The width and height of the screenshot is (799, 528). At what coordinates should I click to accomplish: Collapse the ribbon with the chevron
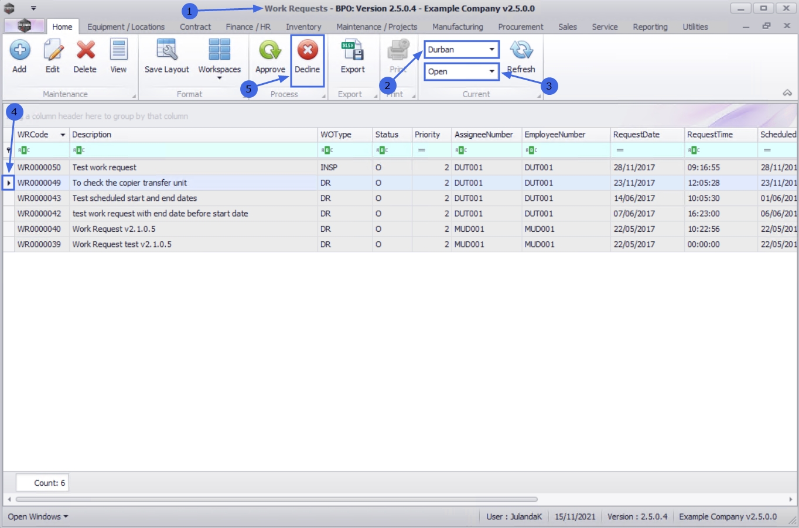click(x=787, y=93)
